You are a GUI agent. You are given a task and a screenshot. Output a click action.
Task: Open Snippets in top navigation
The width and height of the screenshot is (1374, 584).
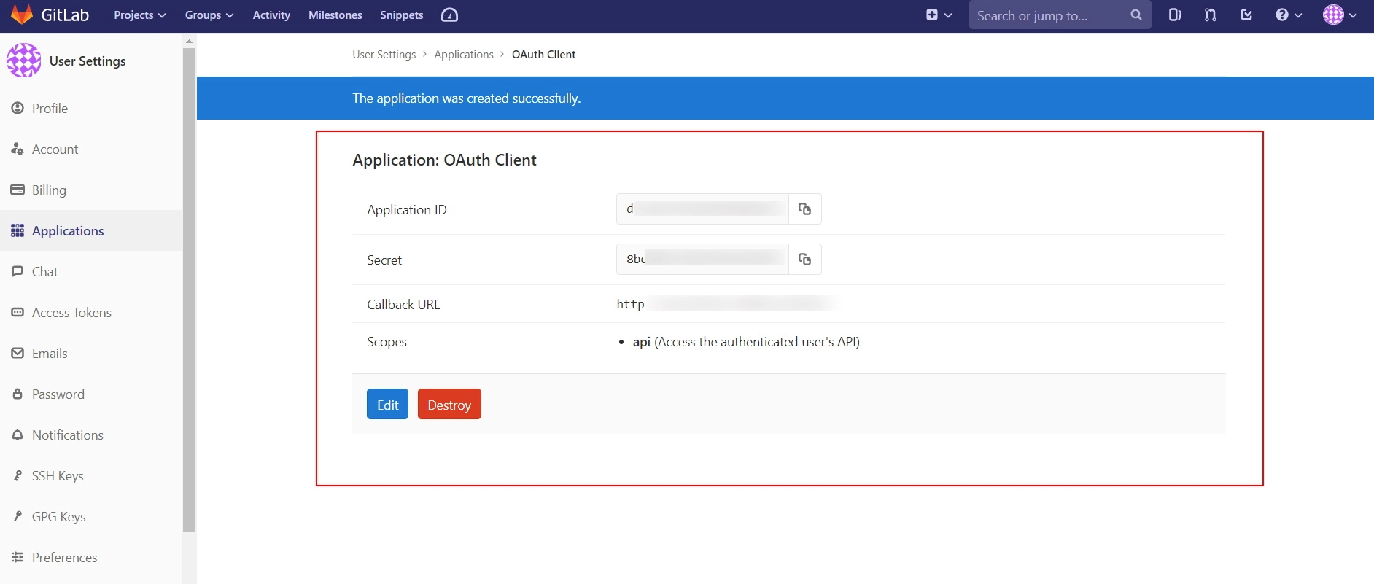[x=402, y=15]
